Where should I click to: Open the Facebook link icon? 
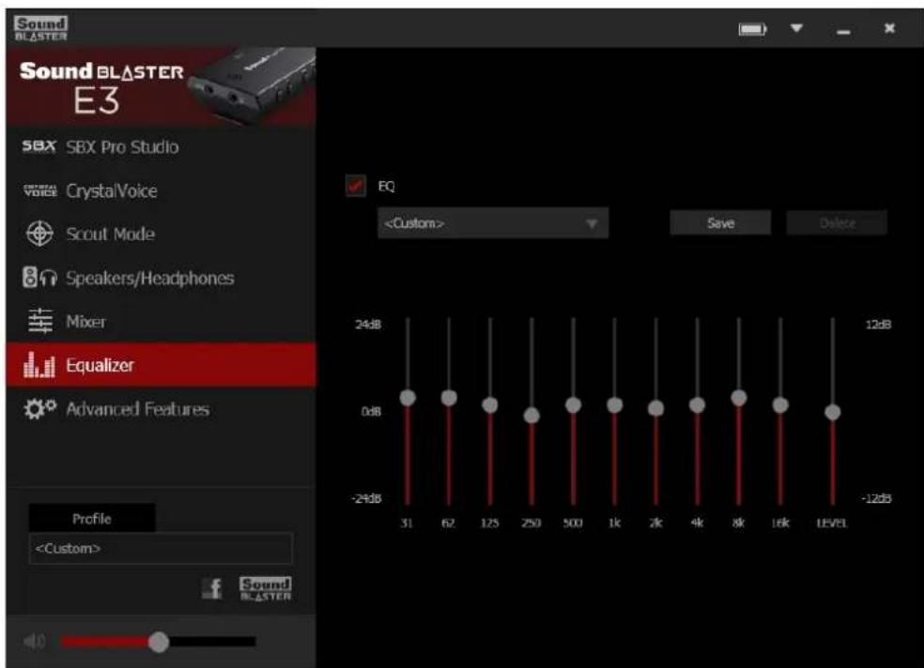[x=213, y=588]
